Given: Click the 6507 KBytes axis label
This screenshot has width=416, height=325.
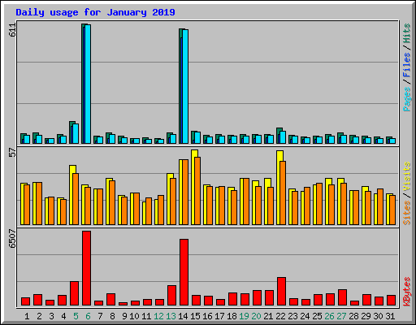Looking at the screenshot, I should (13, 239).
